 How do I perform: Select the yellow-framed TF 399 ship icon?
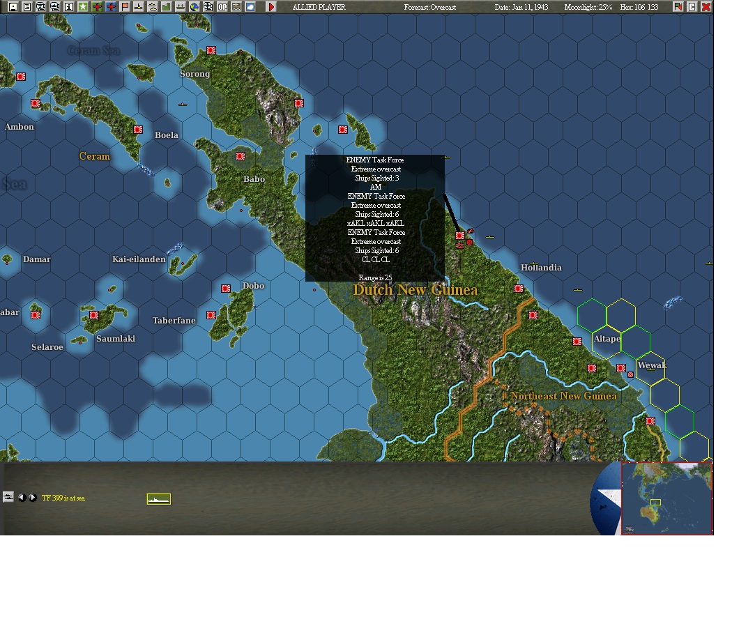(x=159, y=499)
